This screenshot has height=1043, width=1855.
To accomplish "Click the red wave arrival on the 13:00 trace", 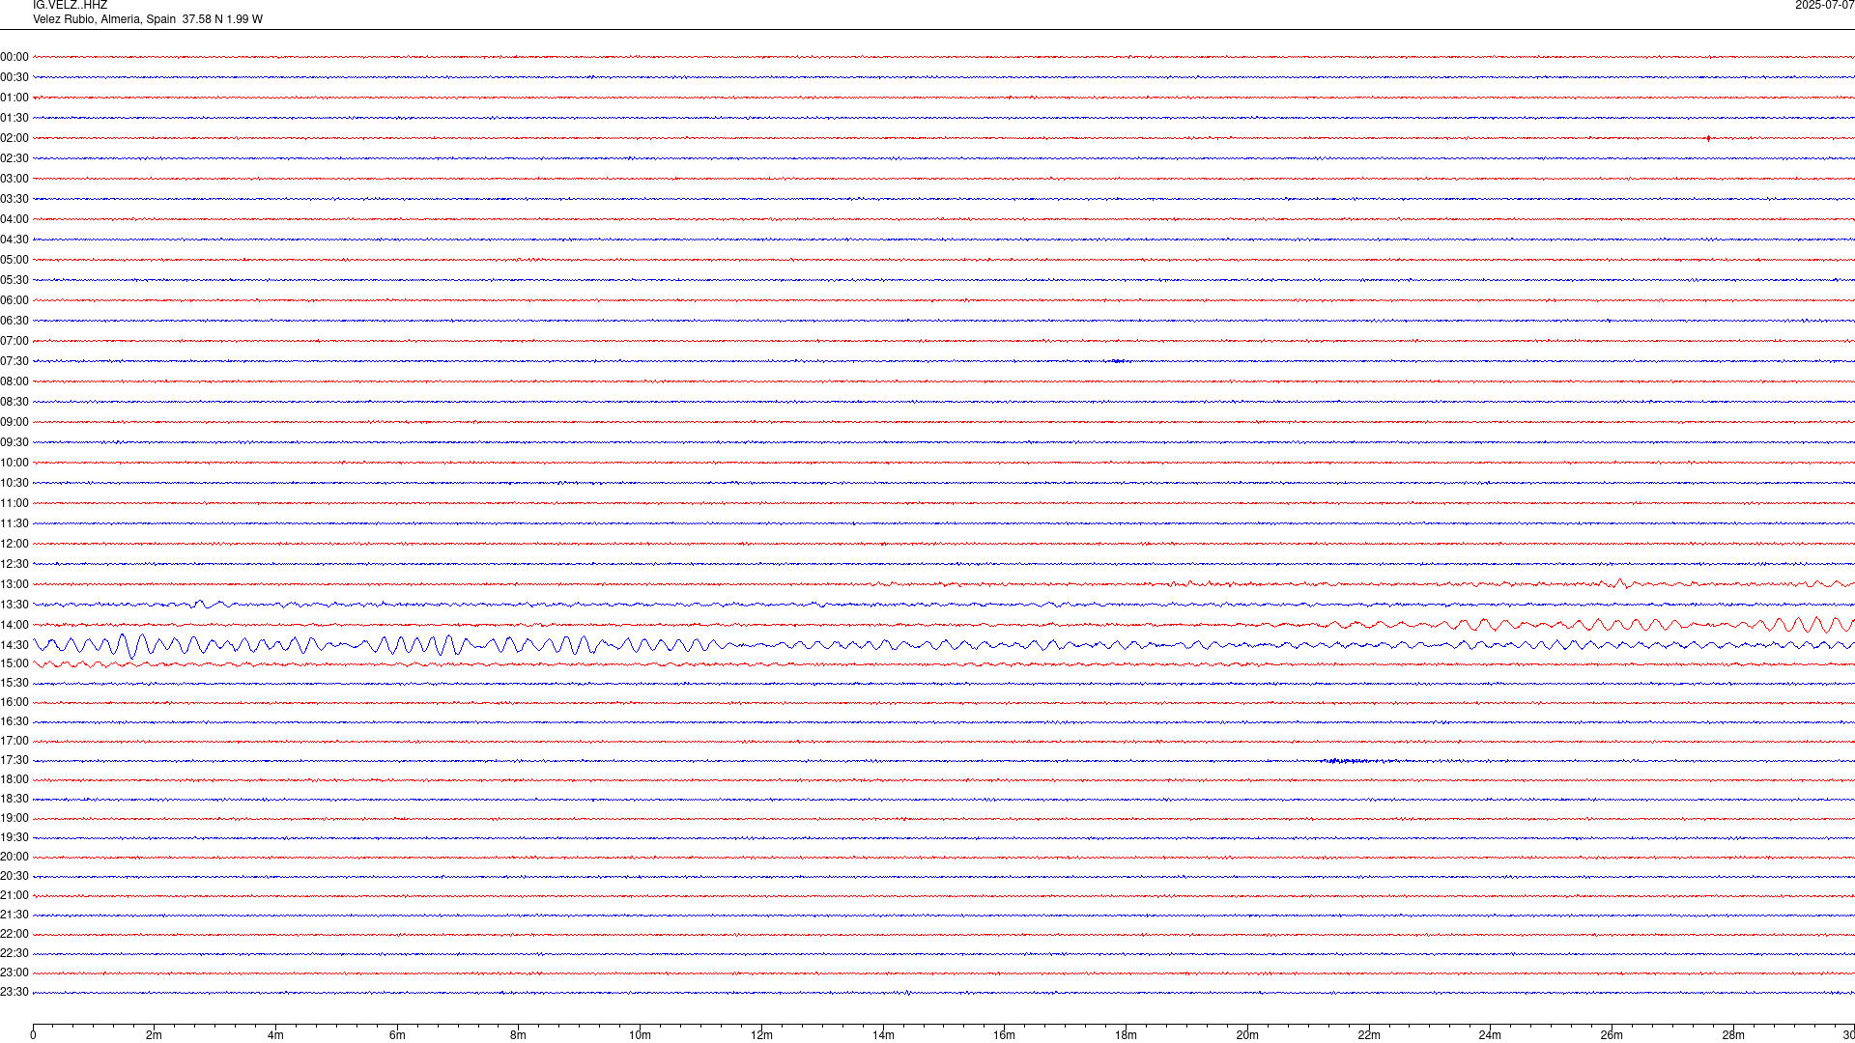I will (1620, 583).
